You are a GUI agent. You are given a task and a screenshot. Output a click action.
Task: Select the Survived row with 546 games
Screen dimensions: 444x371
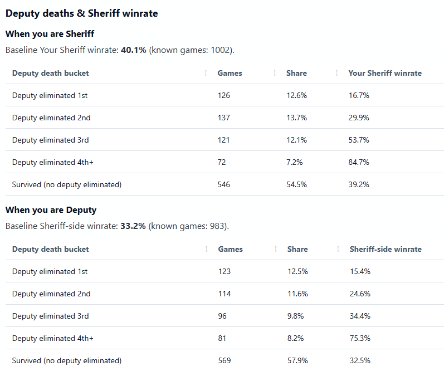coord(225,184)
